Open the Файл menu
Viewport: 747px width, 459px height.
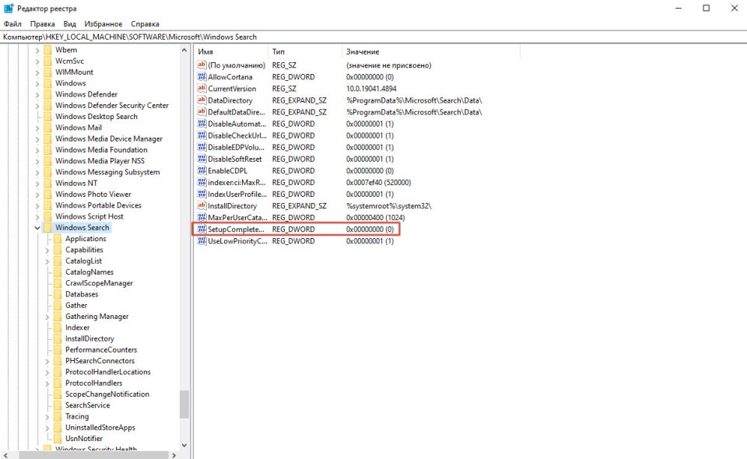[12, 24]
